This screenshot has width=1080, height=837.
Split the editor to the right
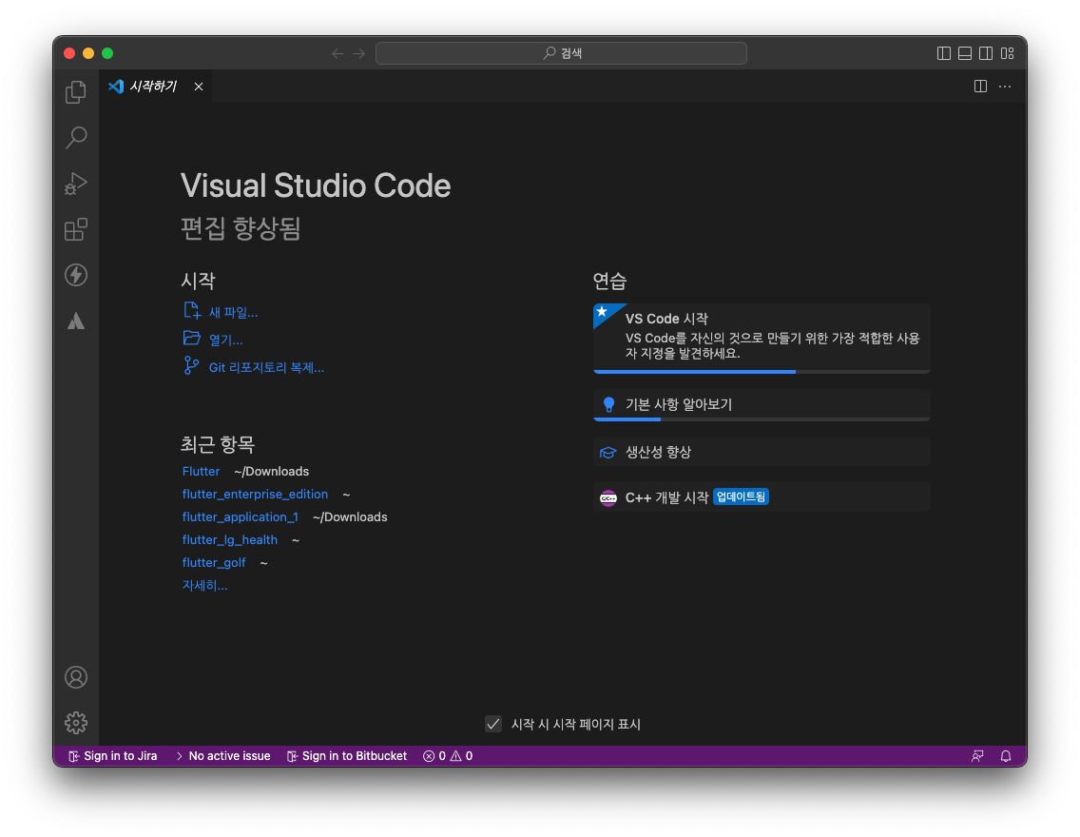pos(981,87)
